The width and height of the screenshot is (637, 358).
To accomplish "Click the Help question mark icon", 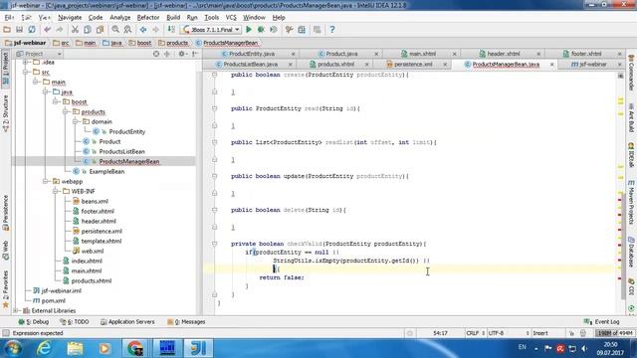I will pos(331,30).
